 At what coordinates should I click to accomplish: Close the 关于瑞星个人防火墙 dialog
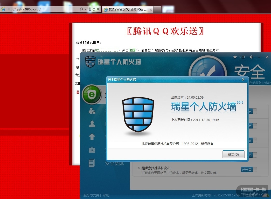tap(243, 79)
